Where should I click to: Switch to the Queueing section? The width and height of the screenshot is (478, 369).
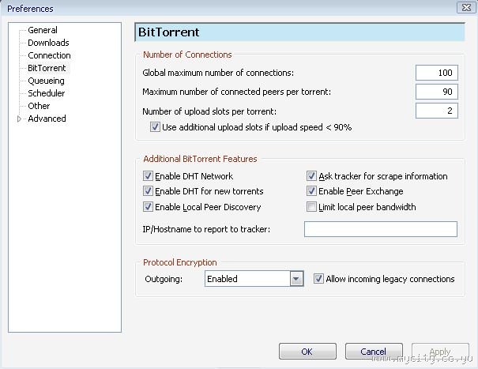(x=46, y=81)
